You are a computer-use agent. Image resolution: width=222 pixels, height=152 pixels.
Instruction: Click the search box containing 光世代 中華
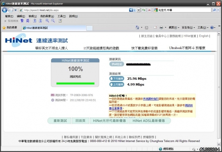pyautogui.click(x=182, y=10)
